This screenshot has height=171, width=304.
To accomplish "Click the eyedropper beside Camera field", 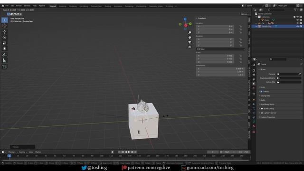I will click(300, 74).
